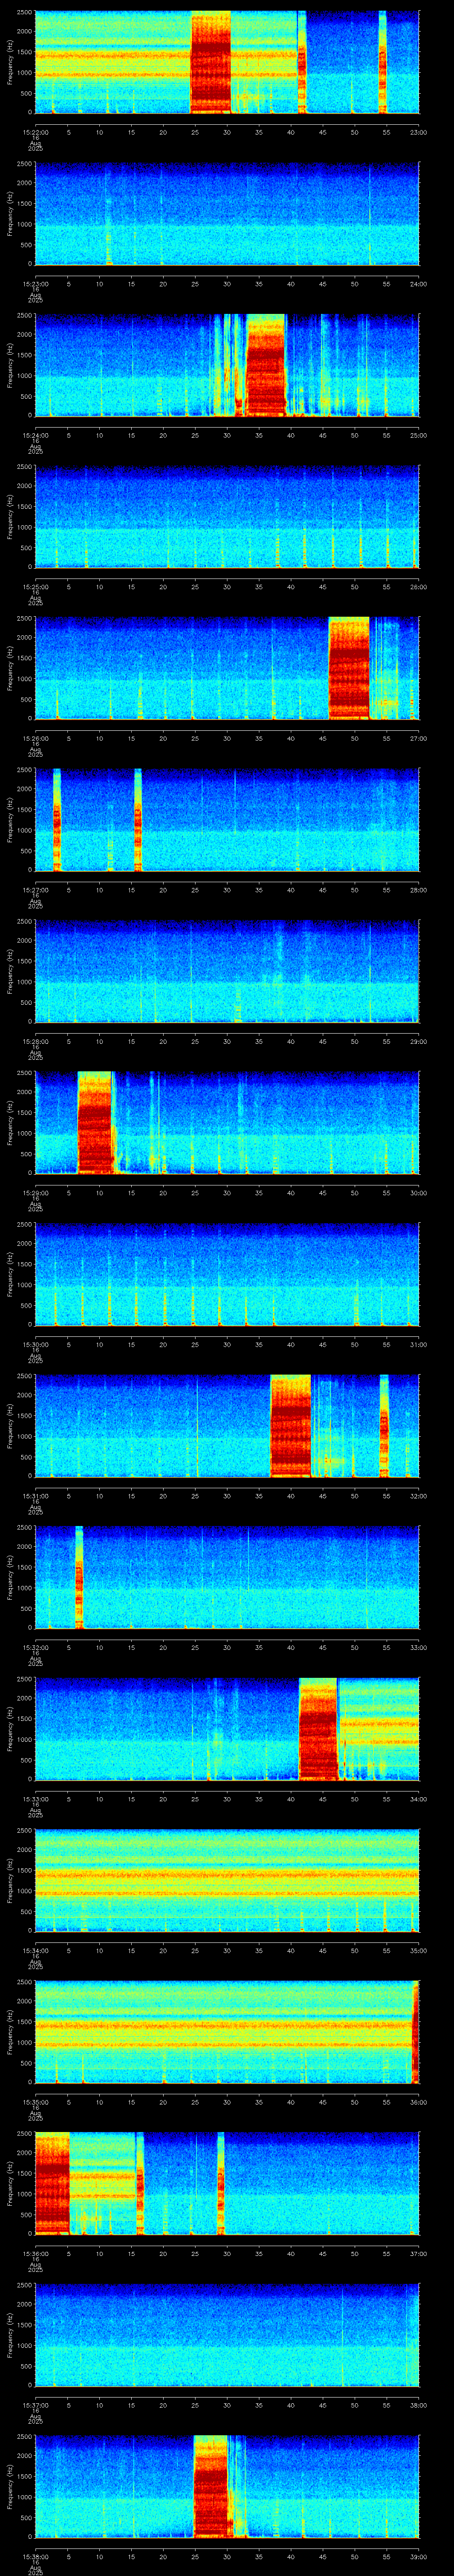Select the red burst in the 15:33 spectrogram
This screenshot has height=2576, width=454.
click(x=318, y=1729)
